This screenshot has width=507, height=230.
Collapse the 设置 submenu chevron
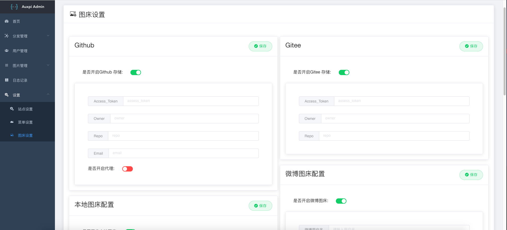click(48, 94)
